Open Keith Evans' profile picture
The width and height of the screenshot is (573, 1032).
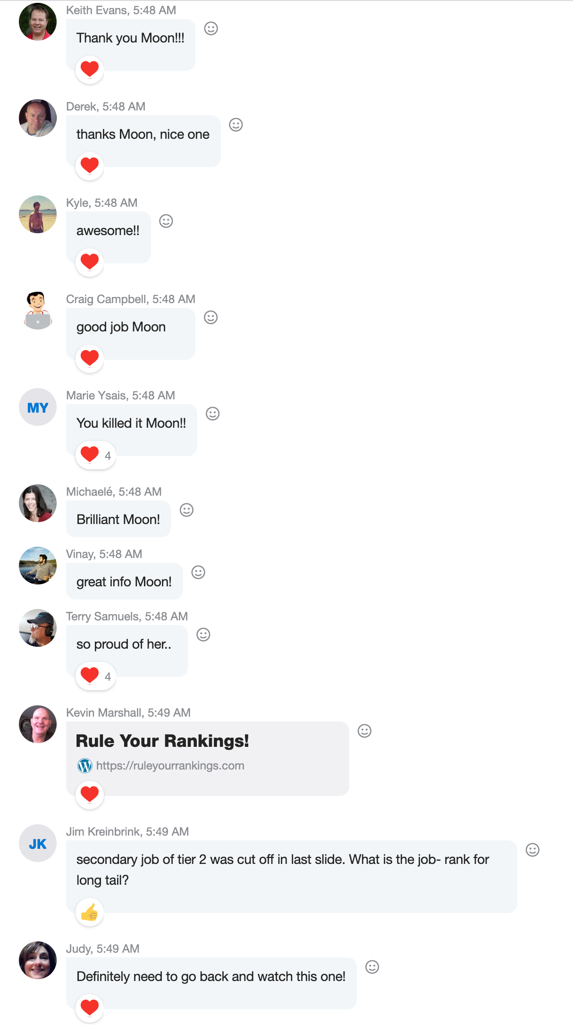click(x=38, y=22)
